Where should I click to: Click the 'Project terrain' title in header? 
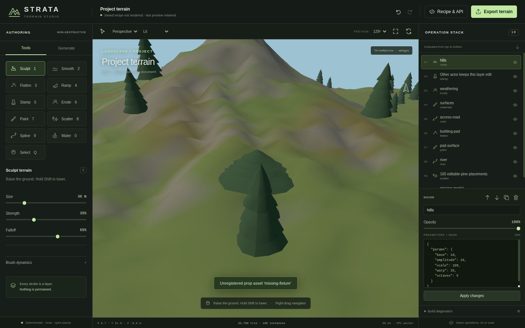(x=115, y=9)
